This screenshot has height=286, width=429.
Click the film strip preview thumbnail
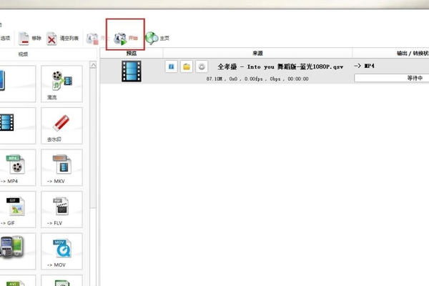point(131,71)
